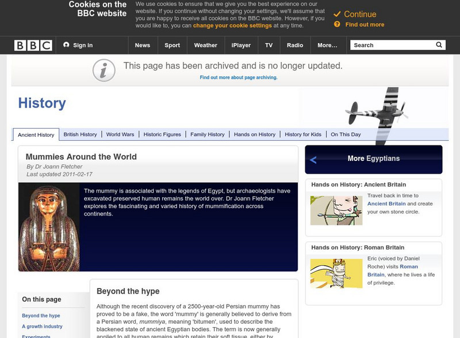
Task: Accept cookies with Continue
Action: (x=360, y=14)
